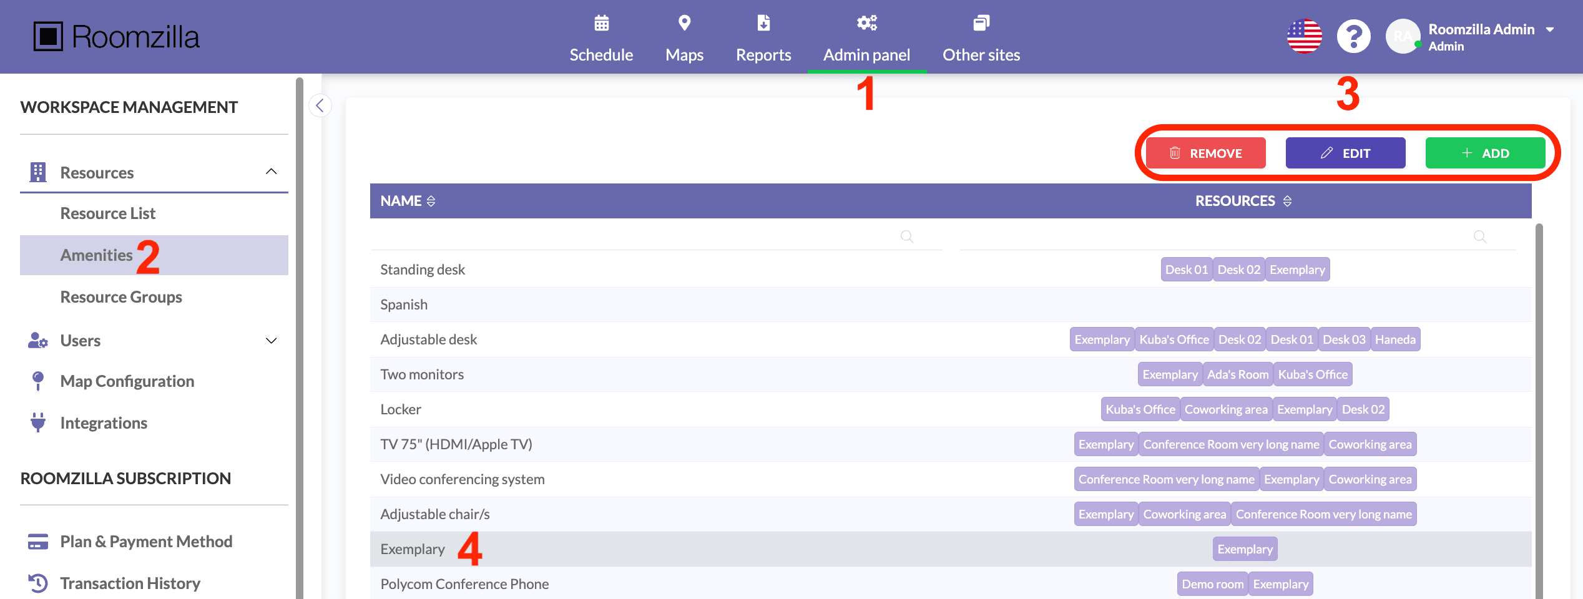Collapse the sidebar with the arrow button
The width and height of the screenshot is (1583, 599).
(x=320, y=105)
